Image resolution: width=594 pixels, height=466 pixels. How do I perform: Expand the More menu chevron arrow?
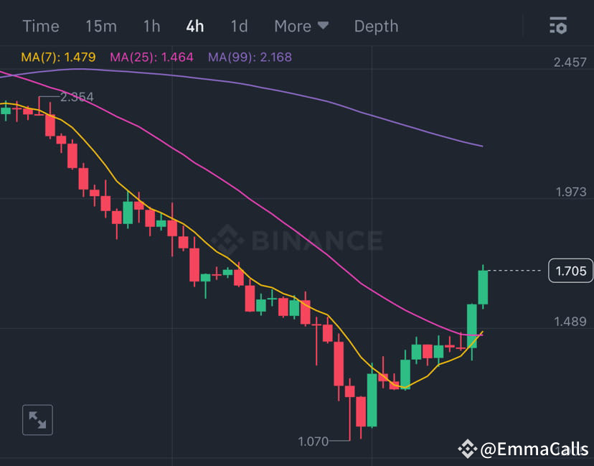[x=323, y=26]
